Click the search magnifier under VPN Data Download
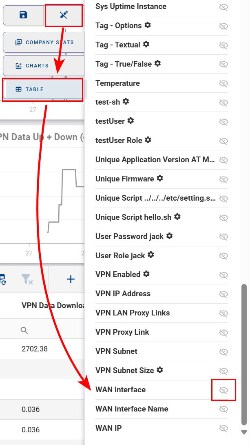Viewport: 250px width, 445px height. [24, 330]
